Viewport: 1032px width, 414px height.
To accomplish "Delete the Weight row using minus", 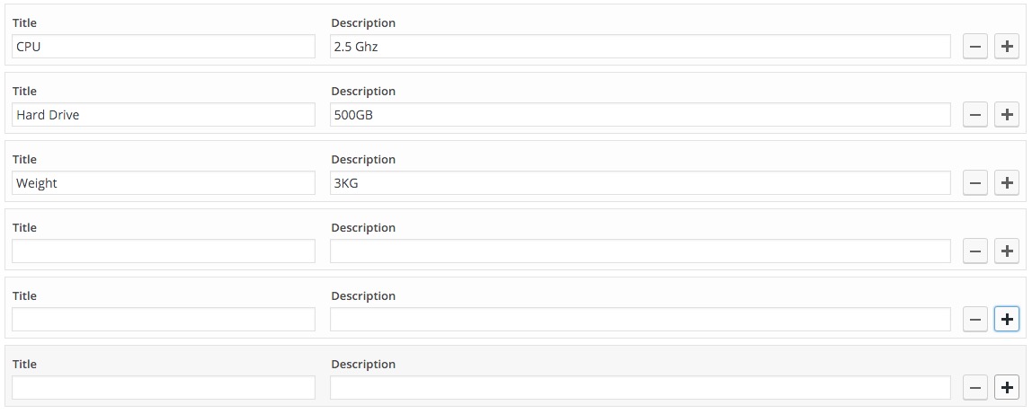I will click(975, 183).
